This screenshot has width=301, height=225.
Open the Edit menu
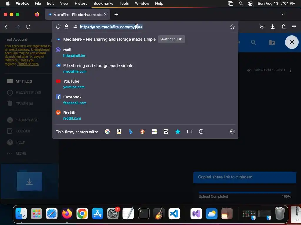(x=51, y=4)
